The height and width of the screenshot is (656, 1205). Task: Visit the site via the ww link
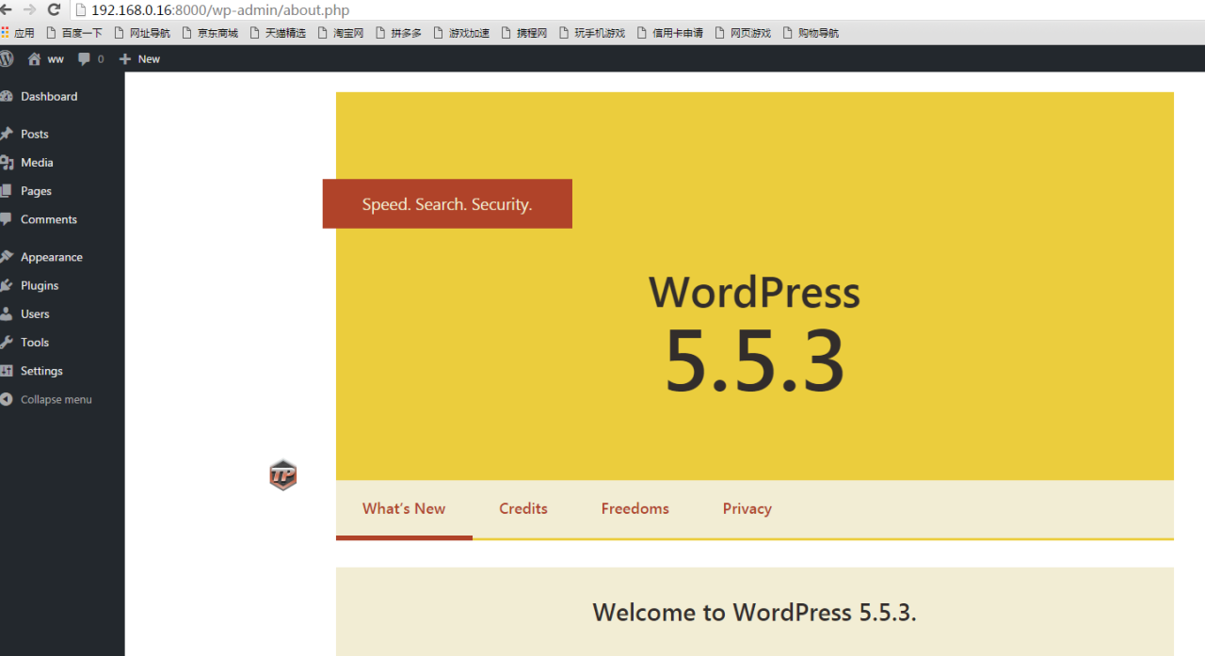(45, 58)
